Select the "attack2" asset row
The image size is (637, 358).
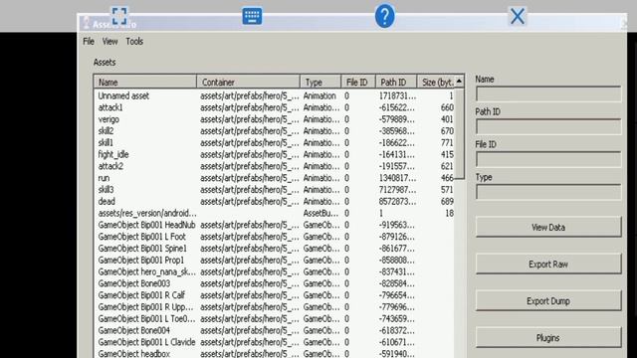(x=275, y=166)
